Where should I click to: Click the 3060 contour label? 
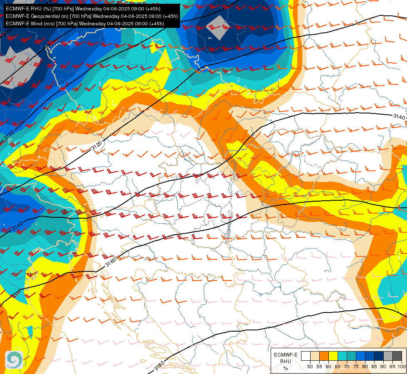click(x=7, y=32)
